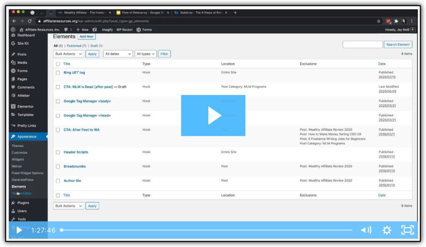Open Widgets submenu item
426x247 pixels.
point(17,159)
